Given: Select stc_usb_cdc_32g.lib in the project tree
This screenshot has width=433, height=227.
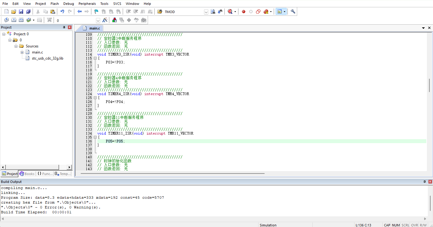Looking at the screenshot, I should pyautogui.click(x=48, y=58).
